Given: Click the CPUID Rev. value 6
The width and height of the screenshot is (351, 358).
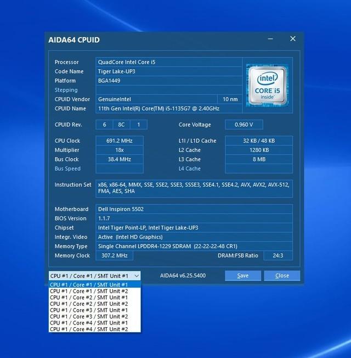Looking at the screenshot, I should coord(104,125).
